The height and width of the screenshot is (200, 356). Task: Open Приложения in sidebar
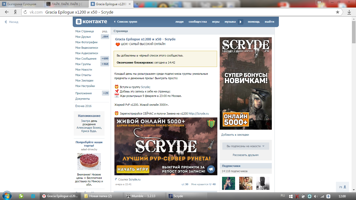83,93
